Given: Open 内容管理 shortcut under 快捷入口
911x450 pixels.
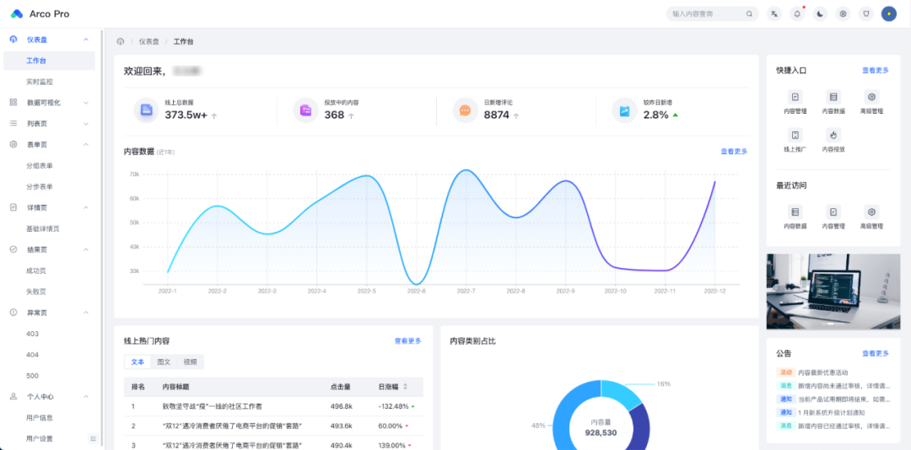Looking at the screenshot, I should pos(795,102).
